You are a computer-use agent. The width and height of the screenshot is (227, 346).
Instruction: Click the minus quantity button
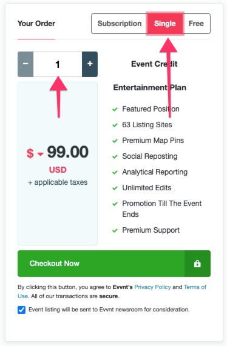click(x=25, y=64)
